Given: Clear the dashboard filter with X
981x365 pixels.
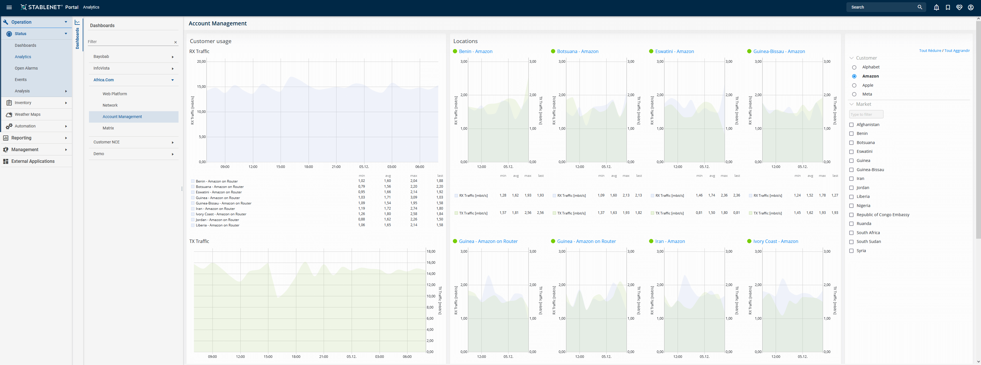Looking at the screenshot, I should click(176, 42).
